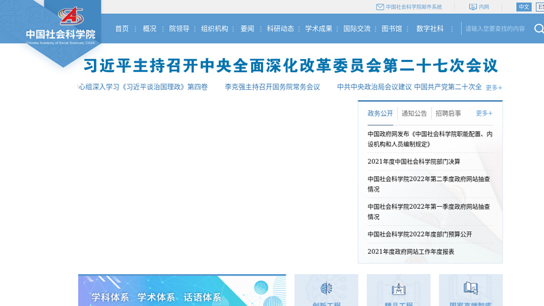The image size is (544, 306).
Task: Click 中国社会科学院 site title text
Action: (61, 35)
